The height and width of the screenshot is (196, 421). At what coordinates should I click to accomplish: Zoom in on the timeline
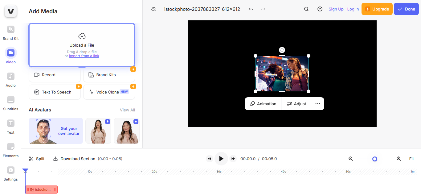click(x=399, y=159)
